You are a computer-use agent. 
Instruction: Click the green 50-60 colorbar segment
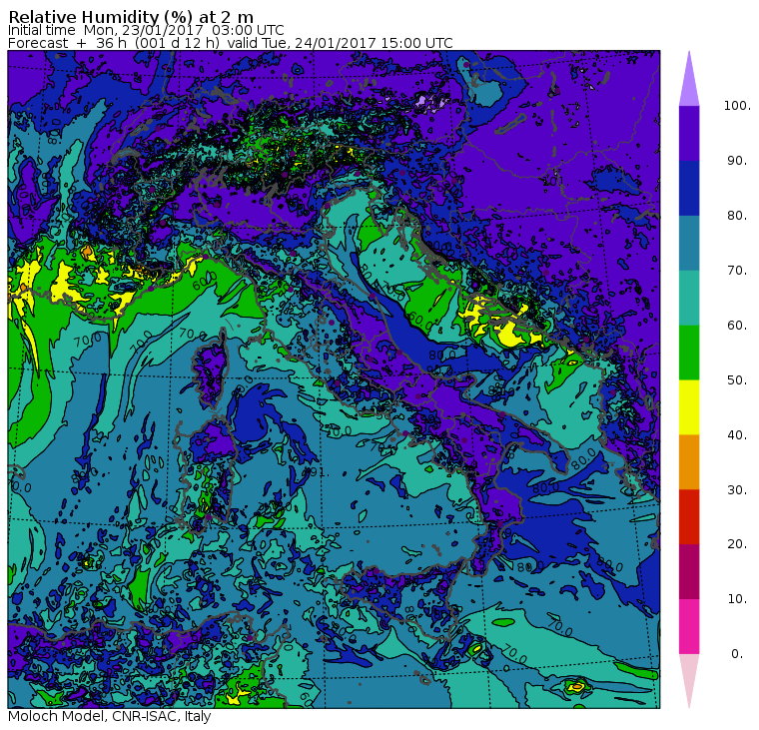689,353
